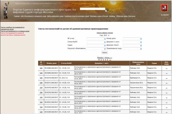Click the blue icon next to Привлекаемое лицо field

tap(141, 49)
